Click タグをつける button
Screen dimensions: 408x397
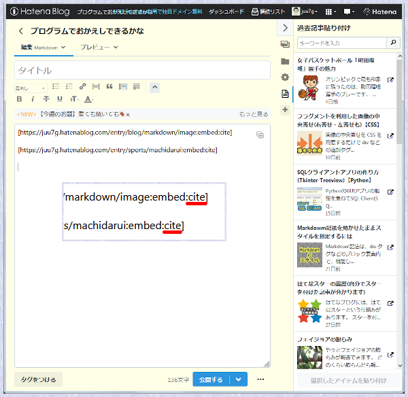pyautogui.click(x=39, y=379)
